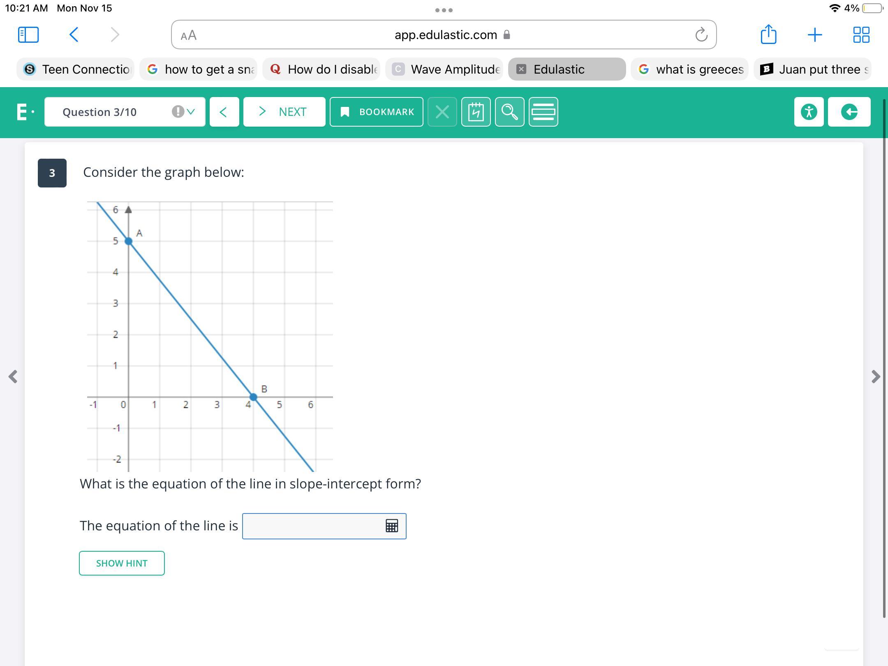Click the SHOW HINT button
888x666 pixels.
tap(122, 563)
